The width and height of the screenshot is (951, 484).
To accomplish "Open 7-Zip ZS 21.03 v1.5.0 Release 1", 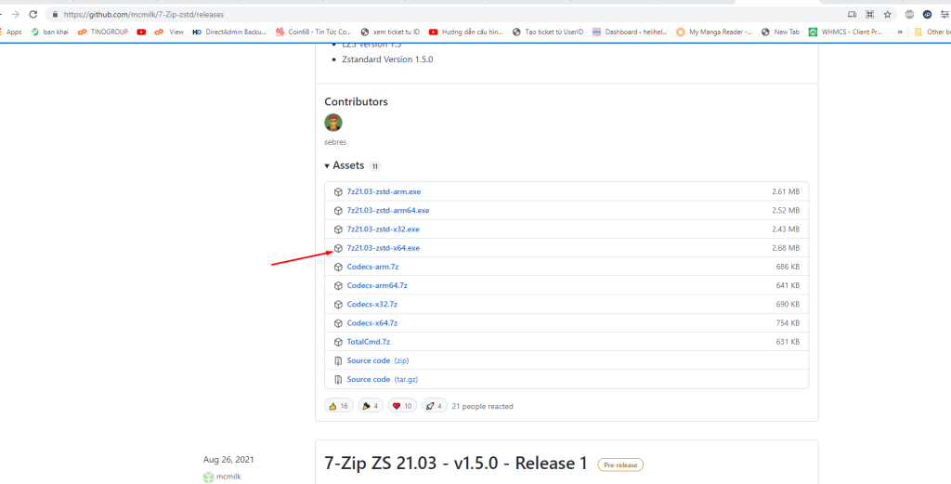I will point(456,464).
